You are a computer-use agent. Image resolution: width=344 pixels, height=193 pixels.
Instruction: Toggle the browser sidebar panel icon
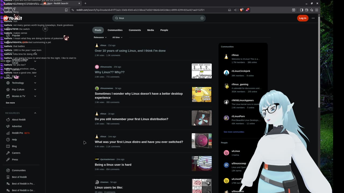point(302,10)
